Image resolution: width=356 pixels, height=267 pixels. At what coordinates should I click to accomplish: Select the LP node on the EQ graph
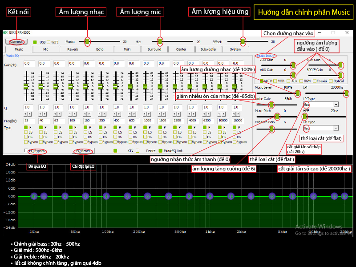click(x=344, y=196)
